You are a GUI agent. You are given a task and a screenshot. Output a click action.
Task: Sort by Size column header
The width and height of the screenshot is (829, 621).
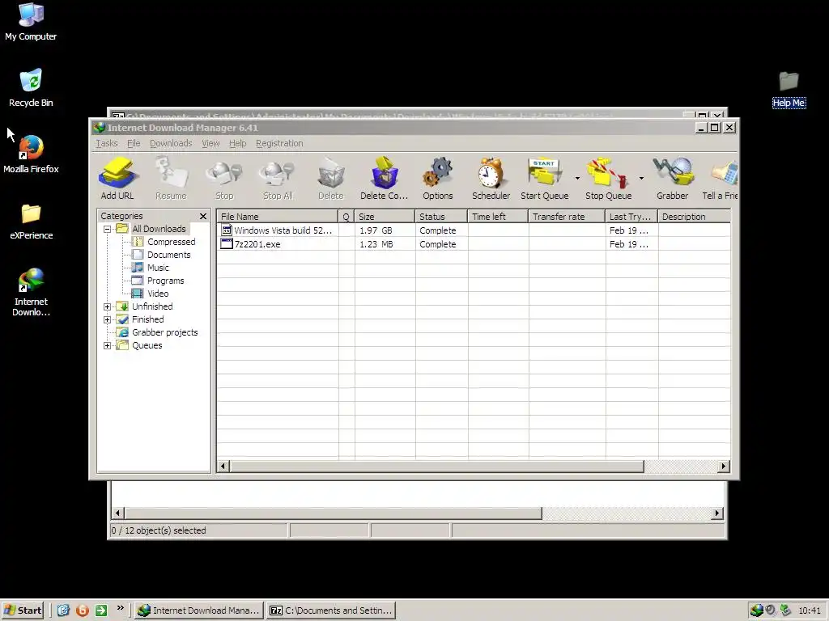tap(385, 217)
